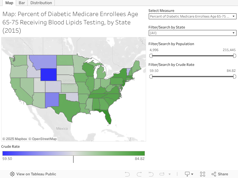Select the Map tab

pyautogui.click(x=9, y=3)
